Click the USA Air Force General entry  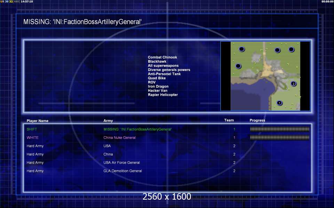point(122,163)
